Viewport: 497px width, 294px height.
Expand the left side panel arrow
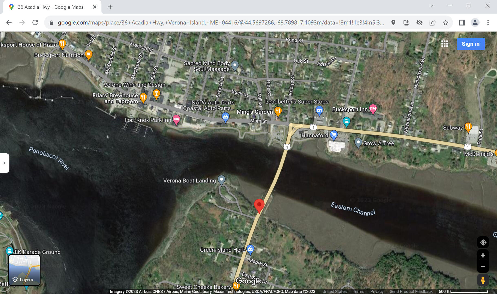(5, 163)
